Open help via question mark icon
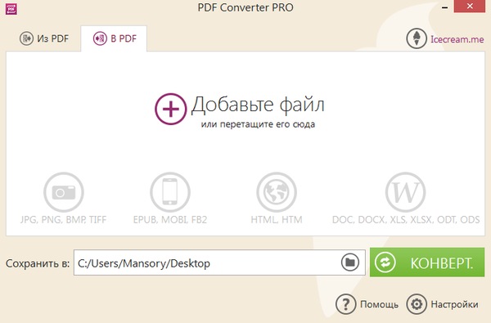491x323 pixels. [x=345, y=304]
